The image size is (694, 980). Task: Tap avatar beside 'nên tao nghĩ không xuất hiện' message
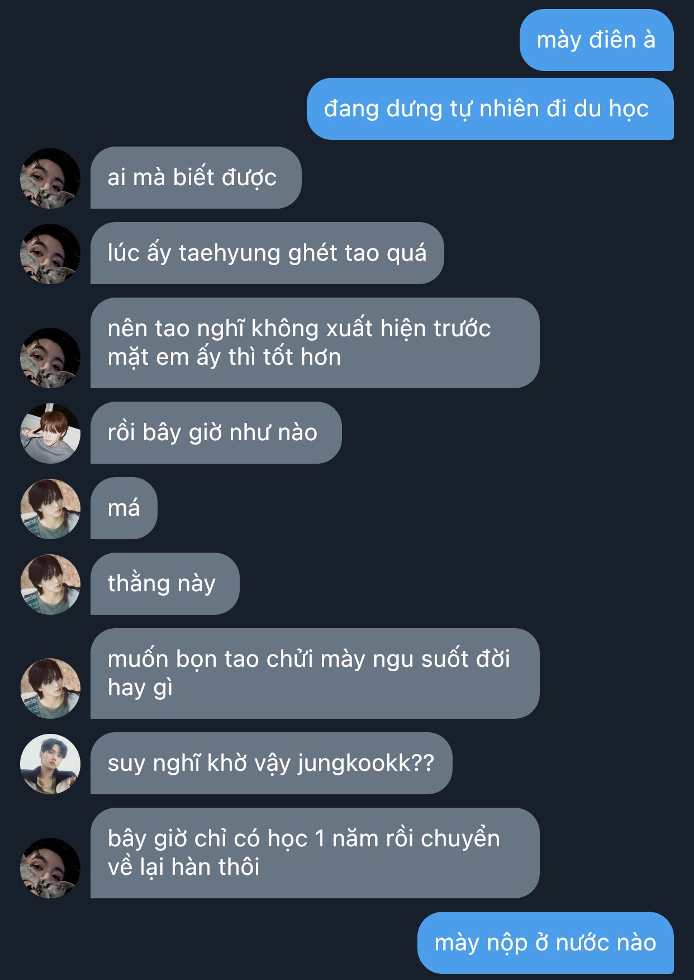[x=50, y=358]
